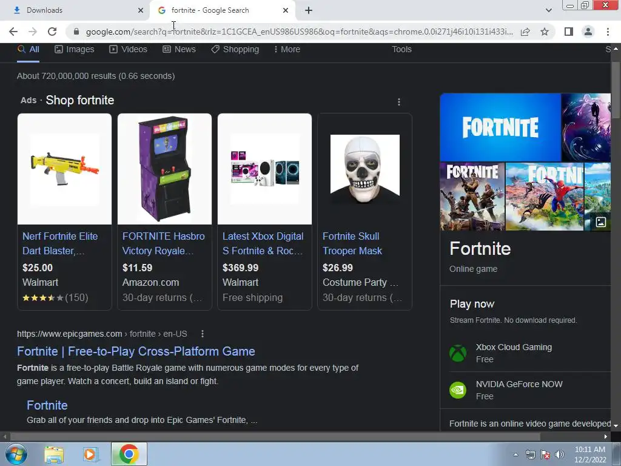
Task: Share this page icon in address bar
Action: pos(525,32)
